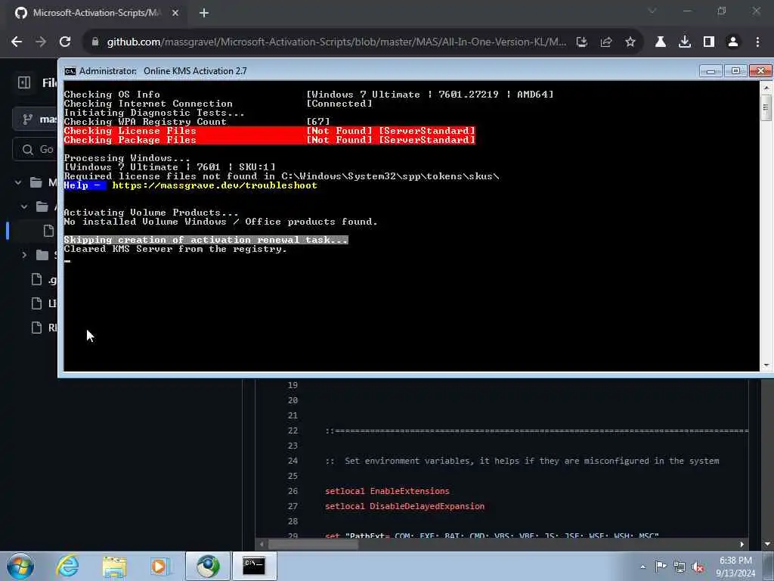Select the highlighted file in the file tree
The image size is (774, 581).
[x=48, y=231]
